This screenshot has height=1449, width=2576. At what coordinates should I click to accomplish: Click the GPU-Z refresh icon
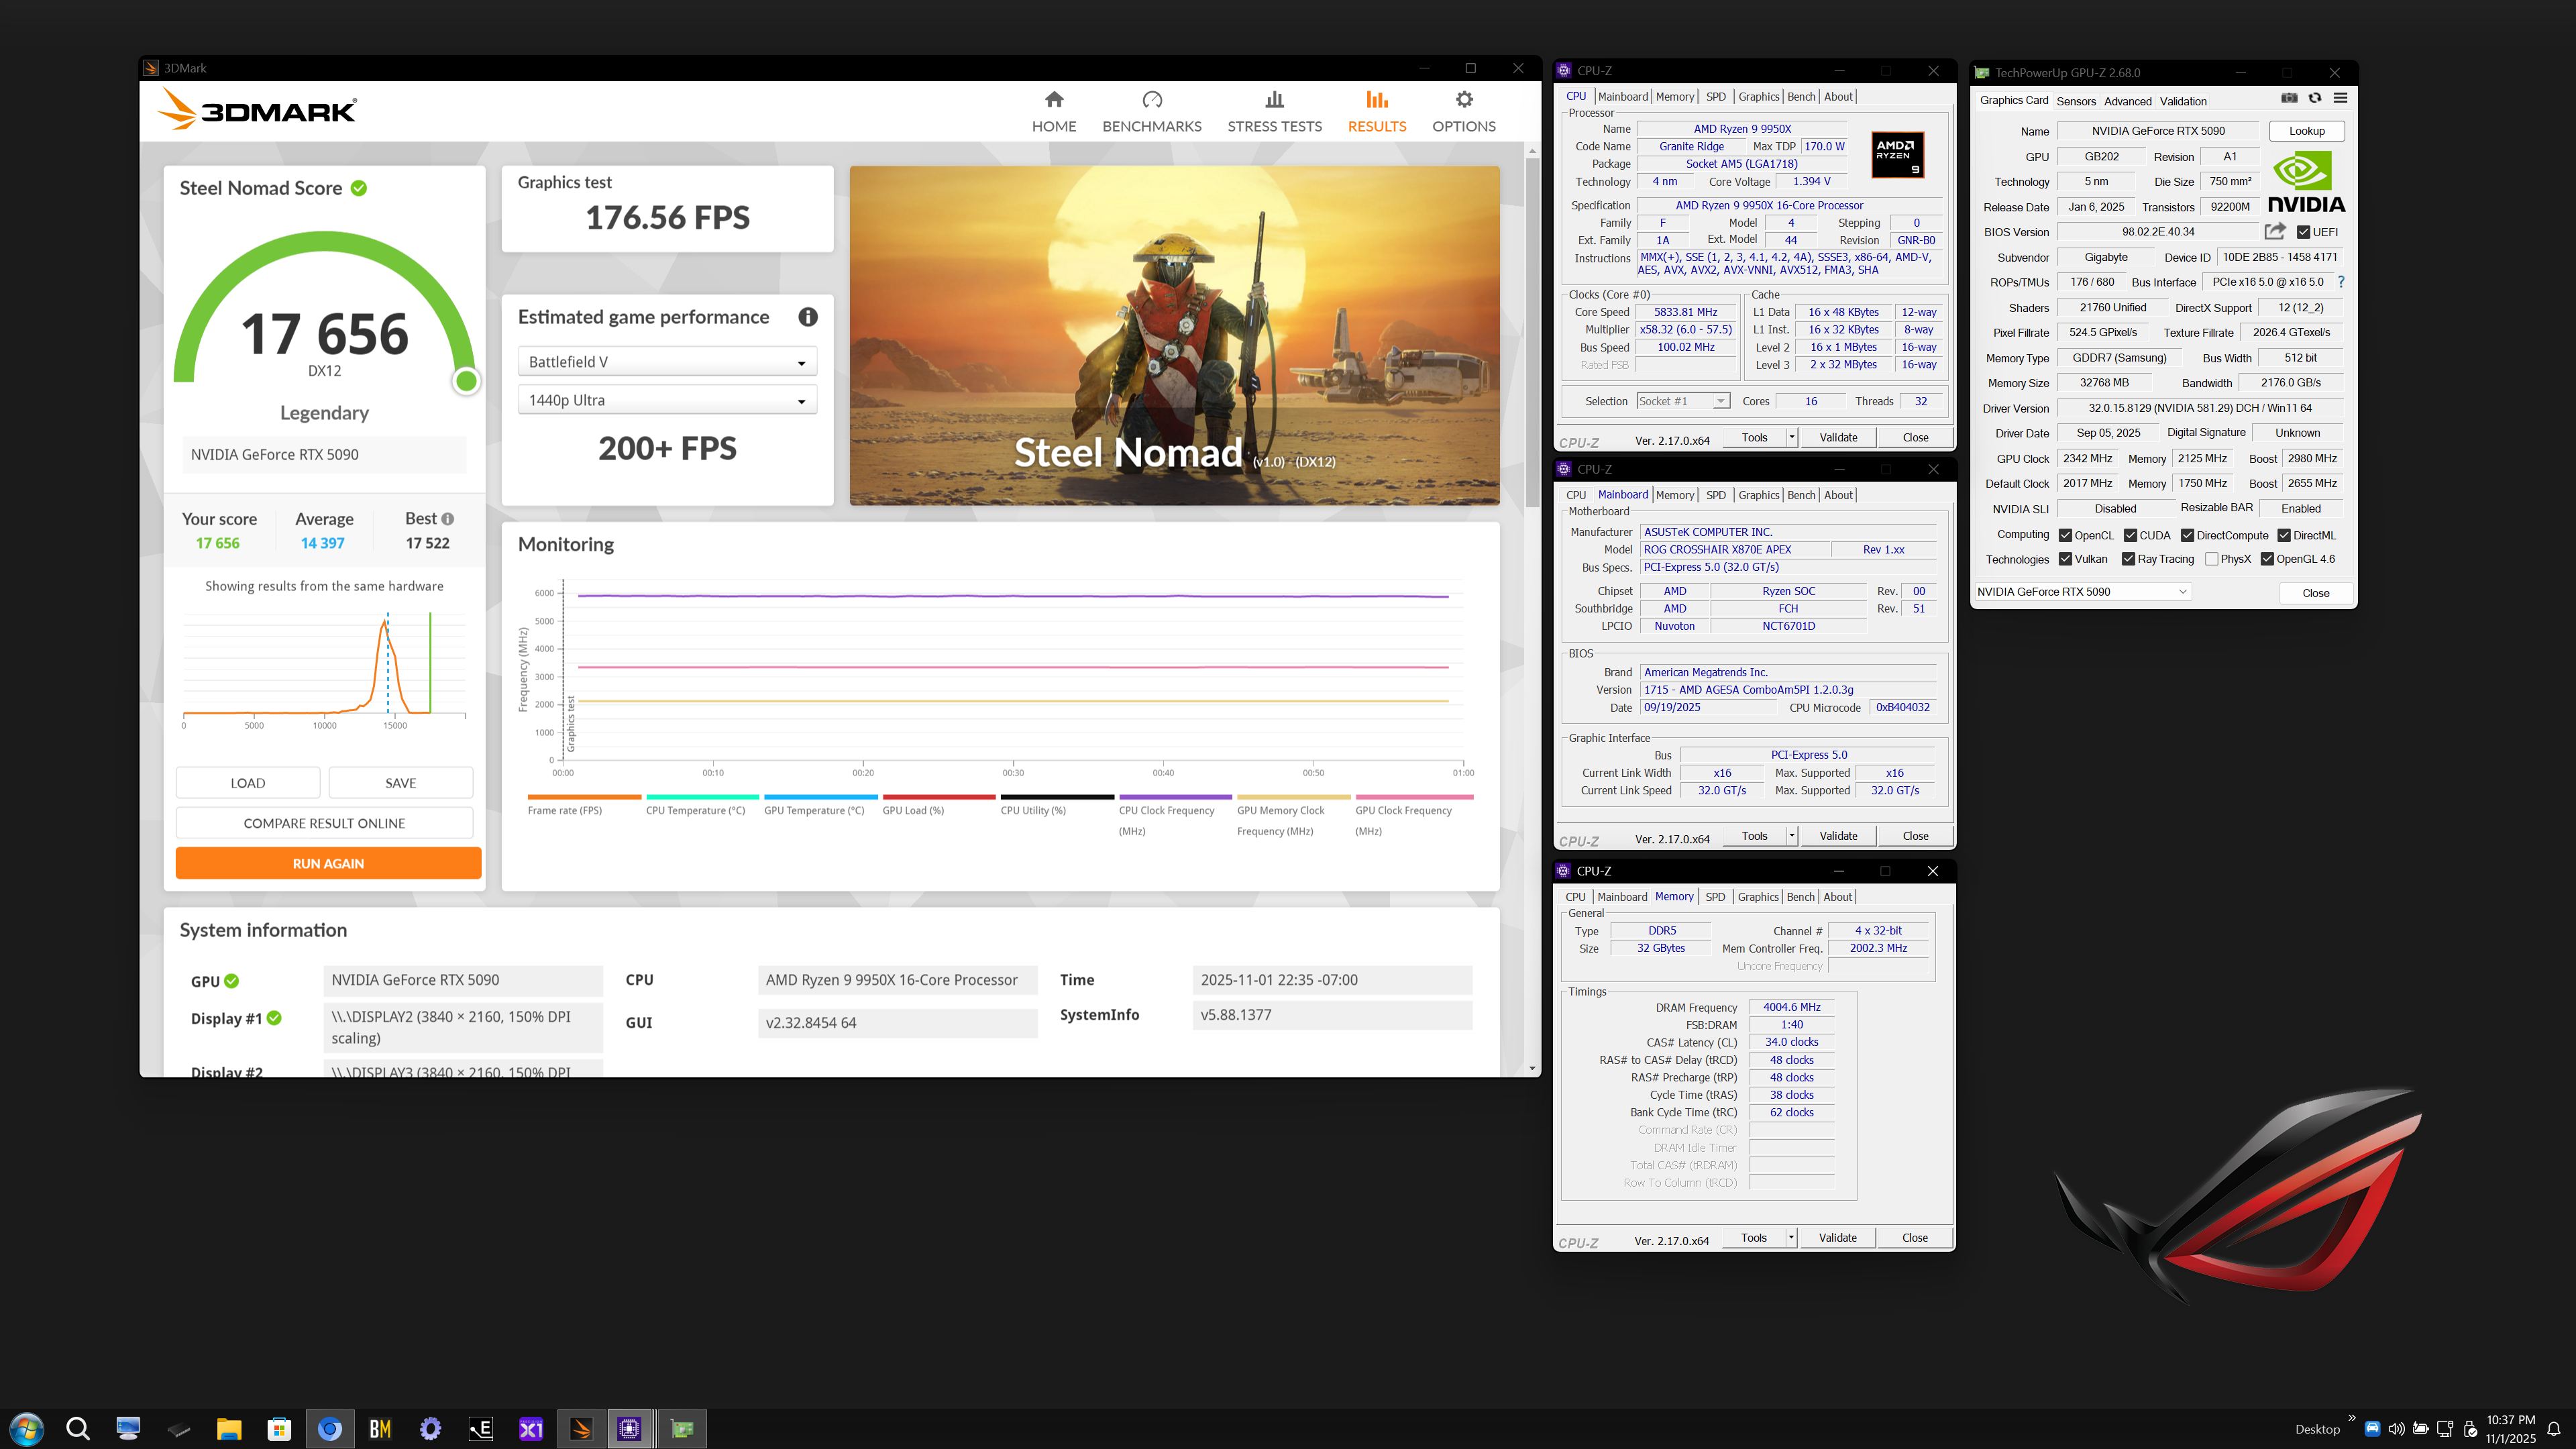pyautogui.click(x=2314, y=98)
